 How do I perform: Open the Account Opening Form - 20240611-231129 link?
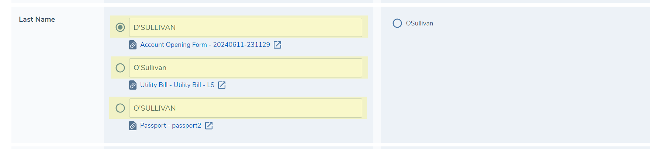pyautogui.click(x=205, y=45)
